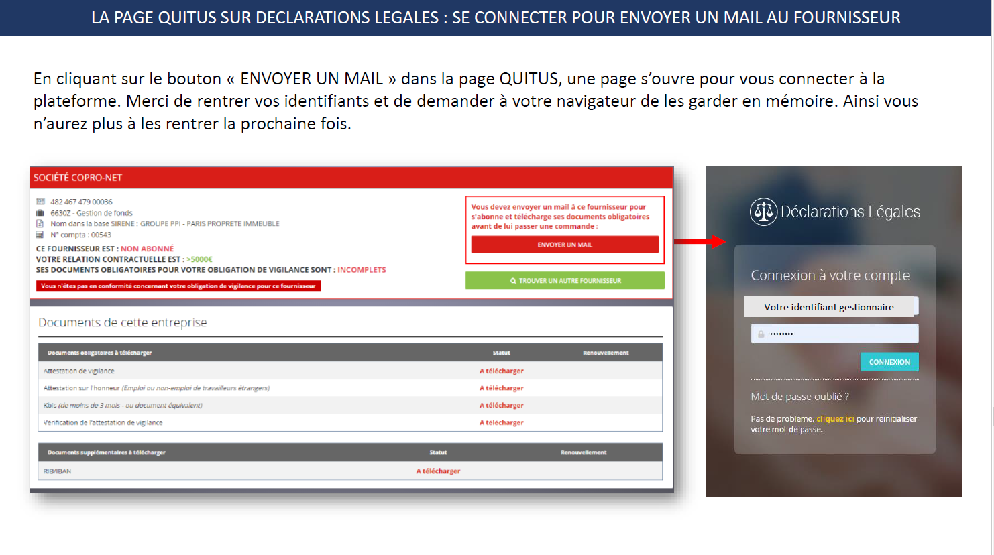The image size is (994, 555).
Task: Click 'A télécharger' for Vérification de l'attestation
Action: (x=502, y=423)
